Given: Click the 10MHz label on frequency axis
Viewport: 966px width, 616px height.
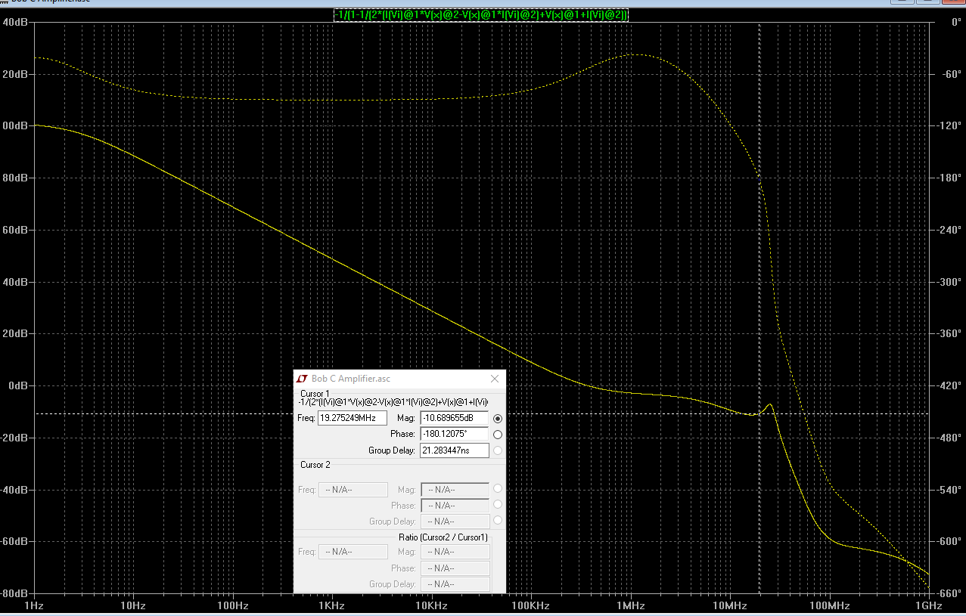Looking at the screenshot, I should click(x=729, y=606).
